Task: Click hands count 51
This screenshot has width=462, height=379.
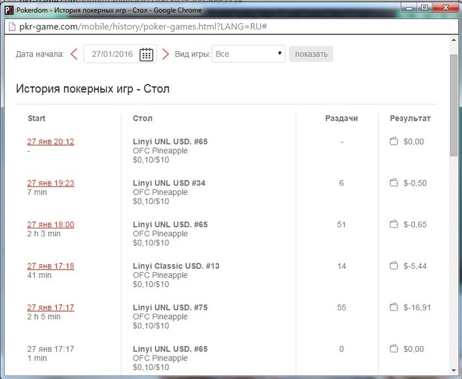Action: (341, 224)
